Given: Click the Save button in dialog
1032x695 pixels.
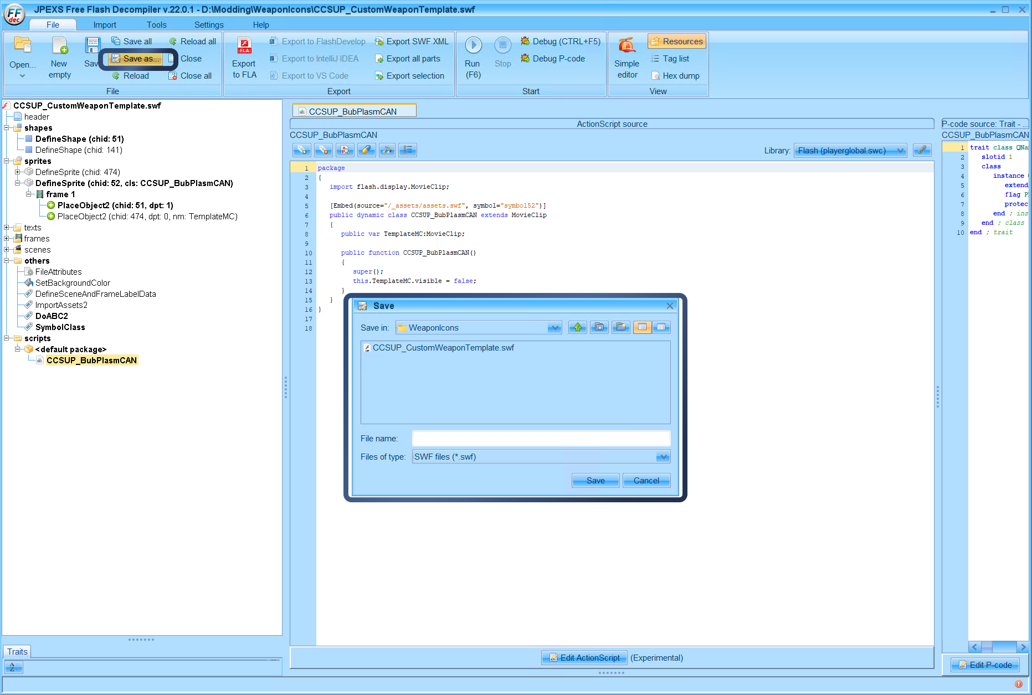Looking at the screenshot, I should pyautogui.click(x=595, y=481).
